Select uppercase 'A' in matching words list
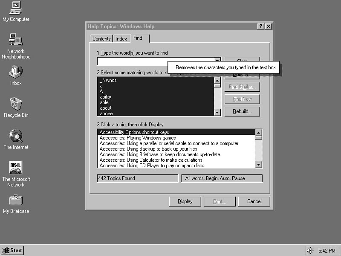This screenshot has height=256, width=341. [x=156, y=91]
